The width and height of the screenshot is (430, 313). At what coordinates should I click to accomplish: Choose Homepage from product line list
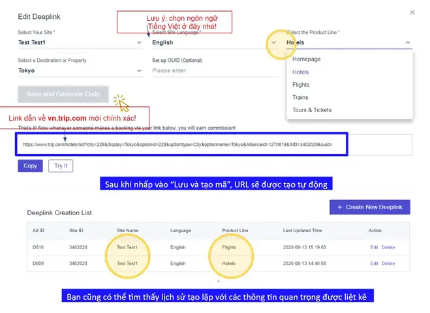306,59
